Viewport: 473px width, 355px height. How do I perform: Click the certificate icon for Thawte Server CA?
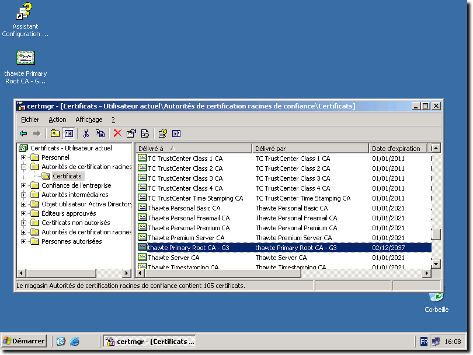click(x=142, y=258)
